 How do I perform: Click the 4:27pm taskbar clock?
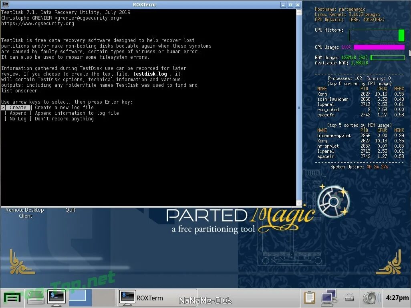click(x=397, y=298)
